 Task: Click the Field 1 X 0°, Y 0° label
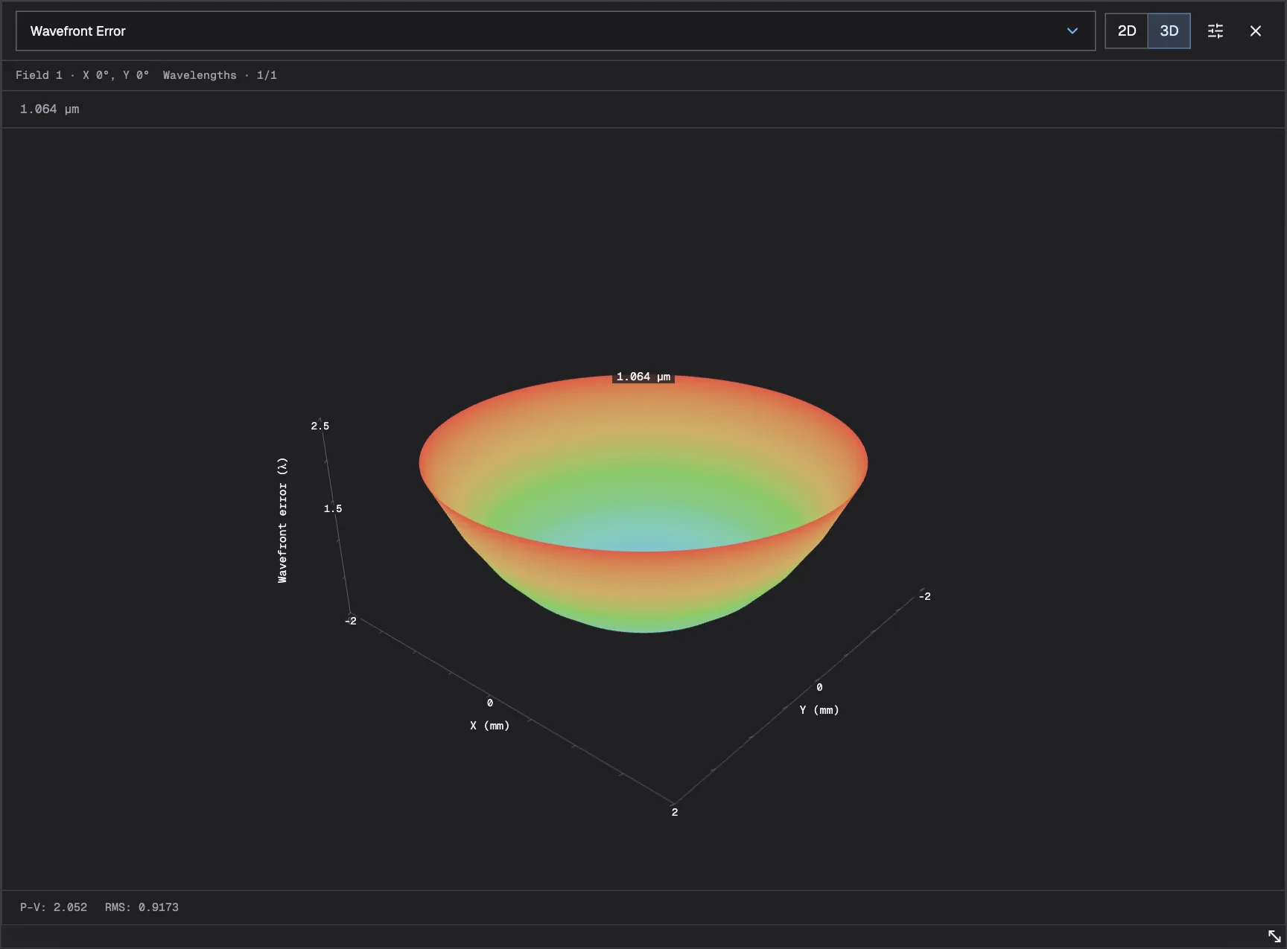coord(82,75)
